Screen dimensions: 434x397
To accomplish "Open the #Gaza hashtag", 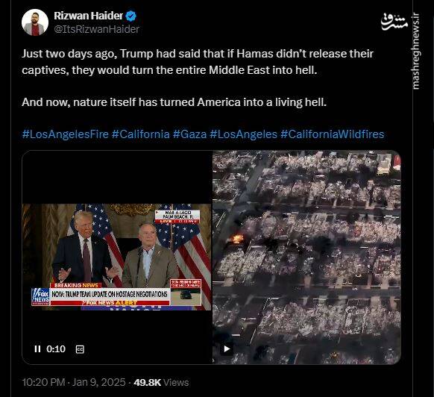I will coord(189,134).
